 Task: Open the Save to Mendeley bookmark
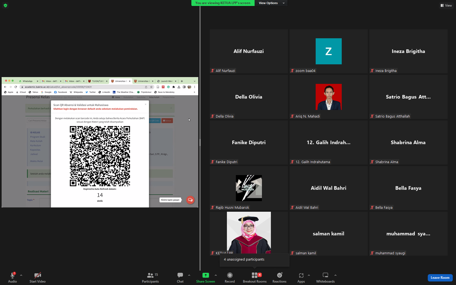tap(164, 92)
